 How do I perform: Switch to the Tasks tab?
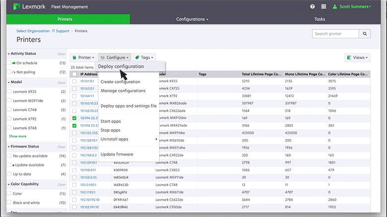tap(320, 19)
